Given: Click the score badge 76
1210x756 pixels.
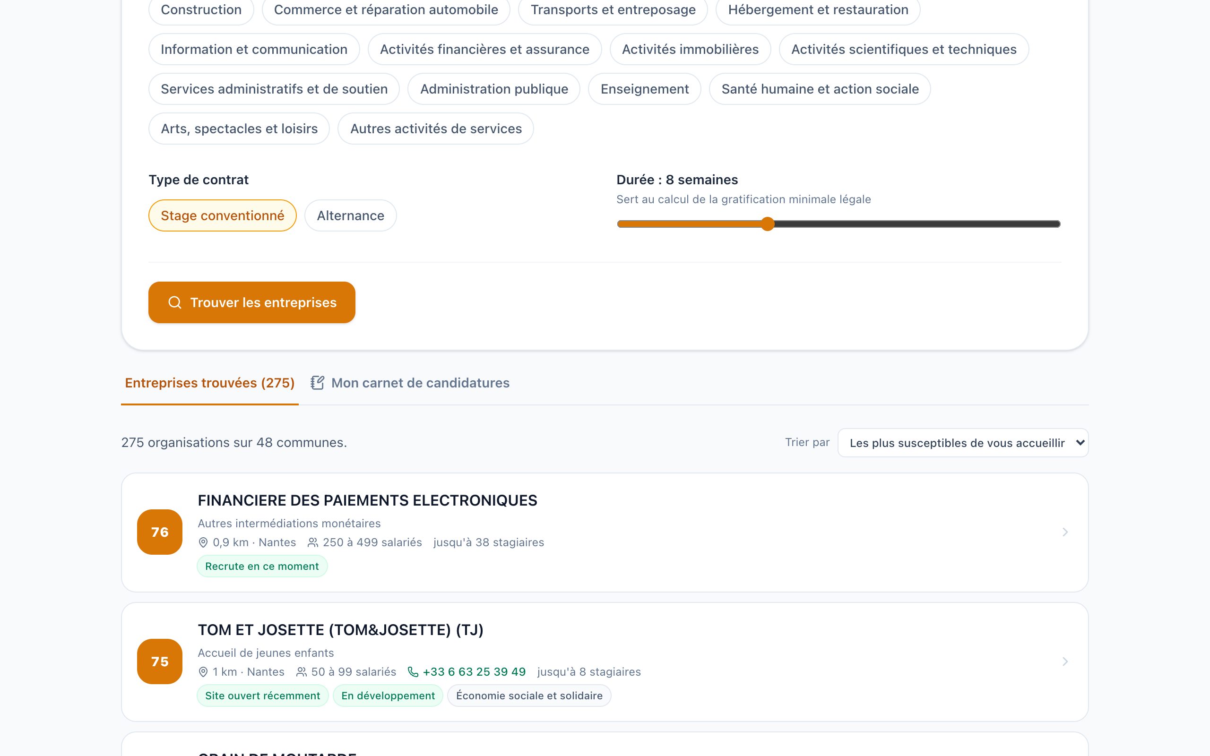Looking at the screenshot, I should pyautogui.click(x=159, y=532).
